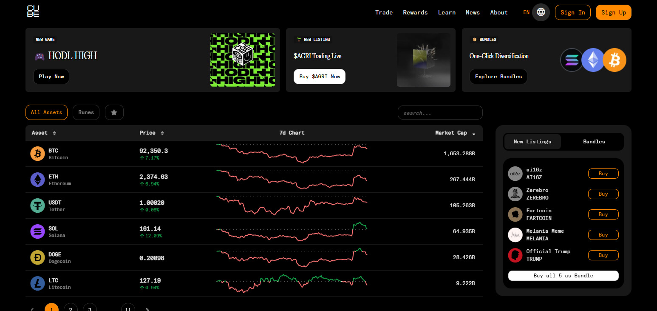Click the Litecoin icon in LTC row
The height and width of the screenshot is (311, 657).
(37, 283)
